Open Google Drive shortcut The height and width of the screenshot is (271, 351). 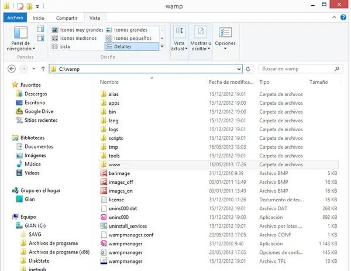35,111
